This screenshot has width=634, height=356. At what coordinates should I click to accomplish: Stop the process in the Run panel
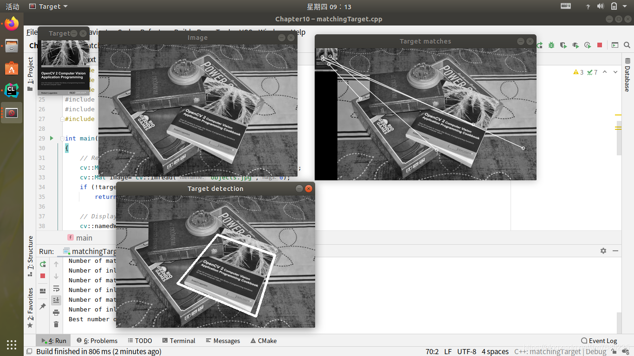point(43,276)
